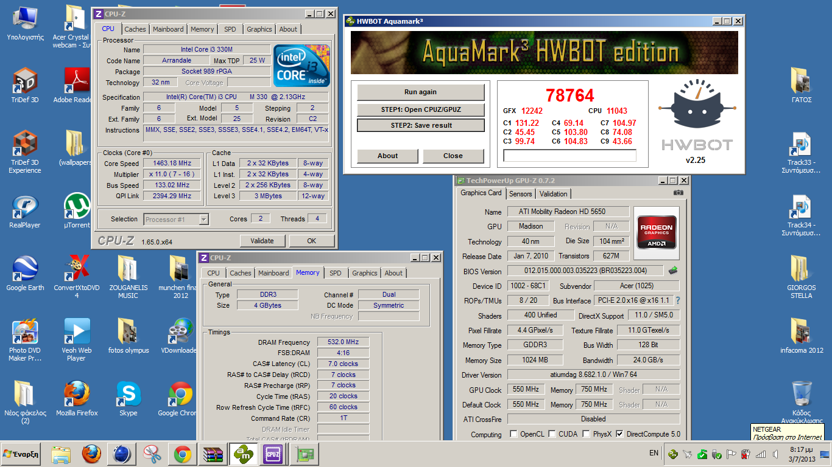Open Mainboard tab in top CPU-Z window
The image size is (832, 467).
click(x=168, y=29)
